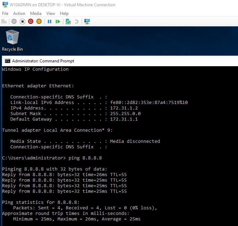This screenshot has height=226, width=238.
Task: Click the red Shut Down icon
Action: pyautogui.click(x=31, y=21)
